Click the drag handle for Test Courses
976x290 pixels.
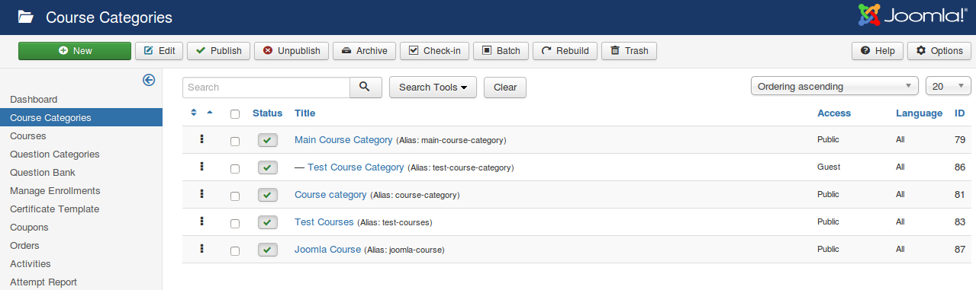[x=202, y=221]
